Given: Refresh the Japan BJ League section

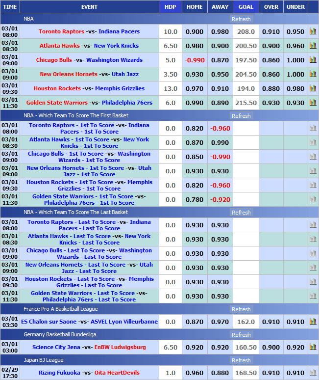Looking at the screenshot, I should pos(241,360).
